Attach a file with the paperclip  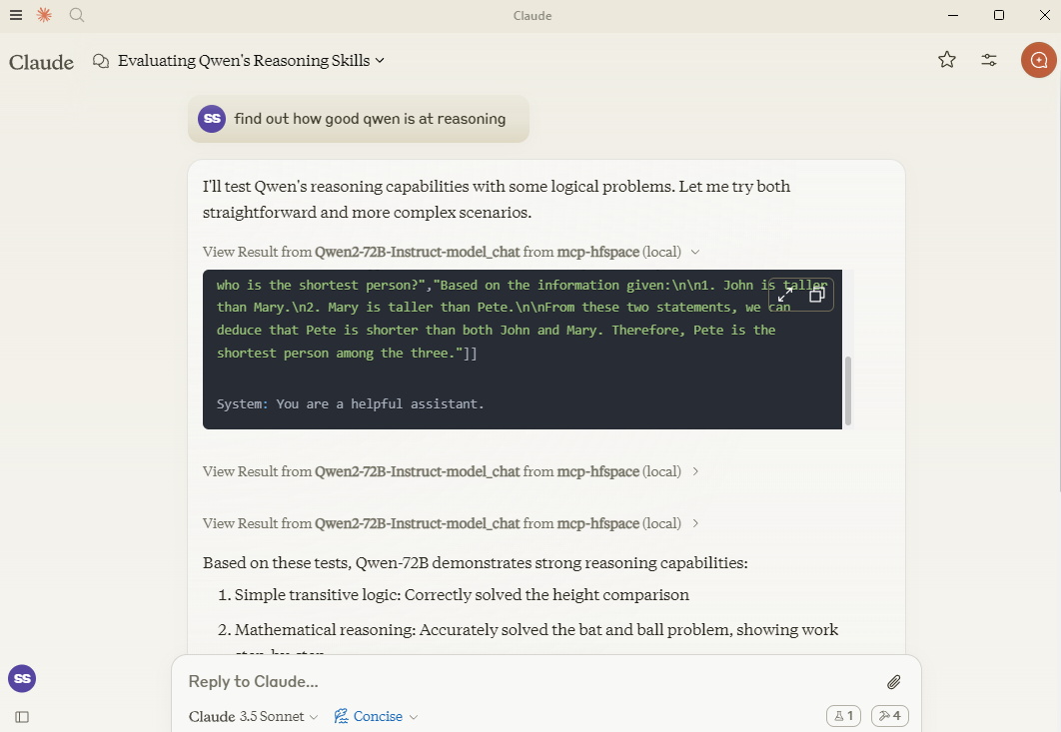coord(894,682)
